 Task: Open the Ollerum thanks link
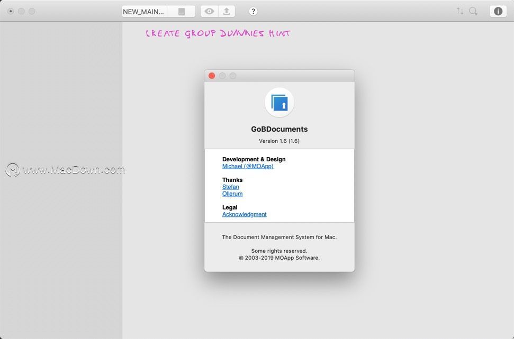(x=232, y=194)
